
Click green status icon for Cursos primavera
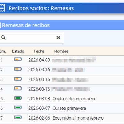point(18,108)
